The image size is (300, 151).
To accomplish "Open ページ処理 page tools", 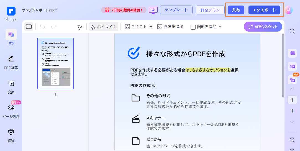I will click(11, 111).
